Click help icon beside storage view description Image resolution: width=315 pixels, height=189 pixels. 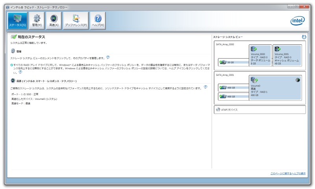click(108, 57)
